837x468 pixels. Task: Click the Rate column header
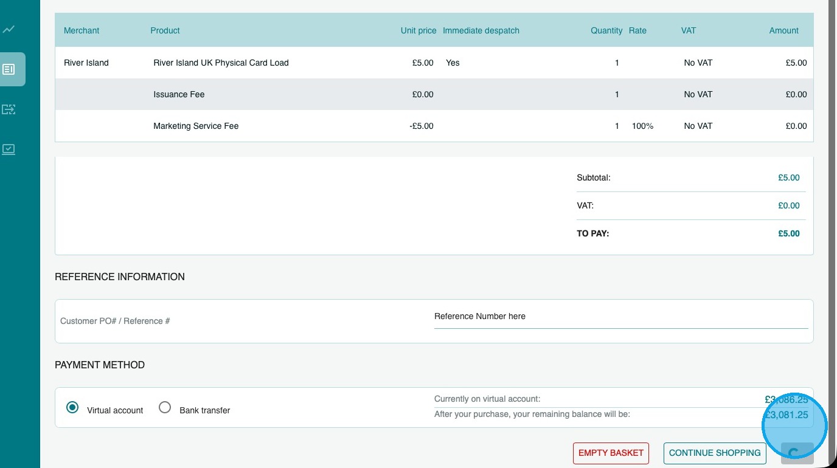point(637,30)
